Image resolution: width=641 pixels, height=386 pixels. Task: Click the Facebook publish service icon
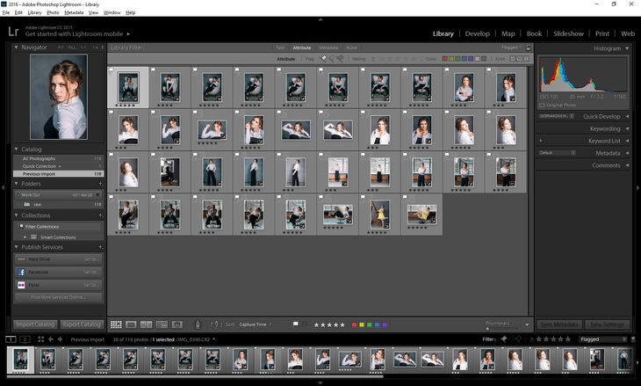(x=22, y=273)
